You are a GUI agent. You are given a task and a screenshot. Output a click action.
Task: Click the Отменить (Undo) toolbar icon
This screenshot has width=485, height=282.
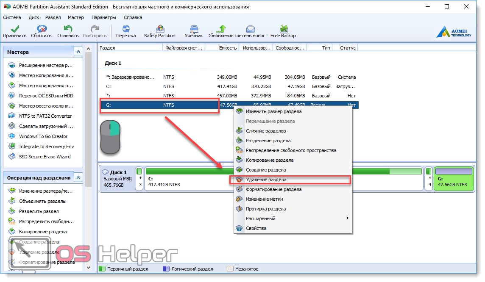point(68,31)
